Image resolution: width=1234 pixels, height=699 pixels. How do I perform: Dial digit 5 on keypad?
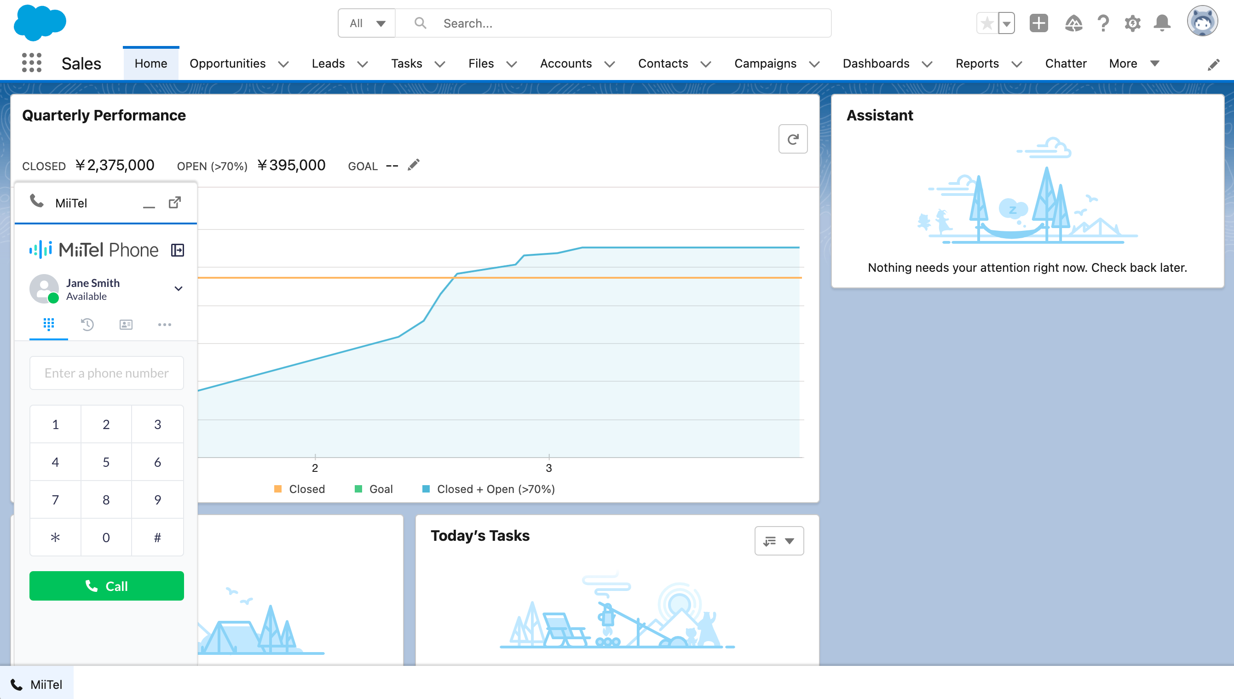(x=106, y=462)
